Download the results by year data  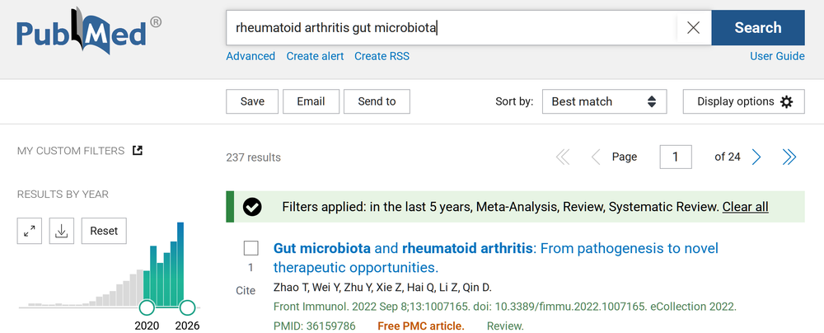tap(61, 231)
